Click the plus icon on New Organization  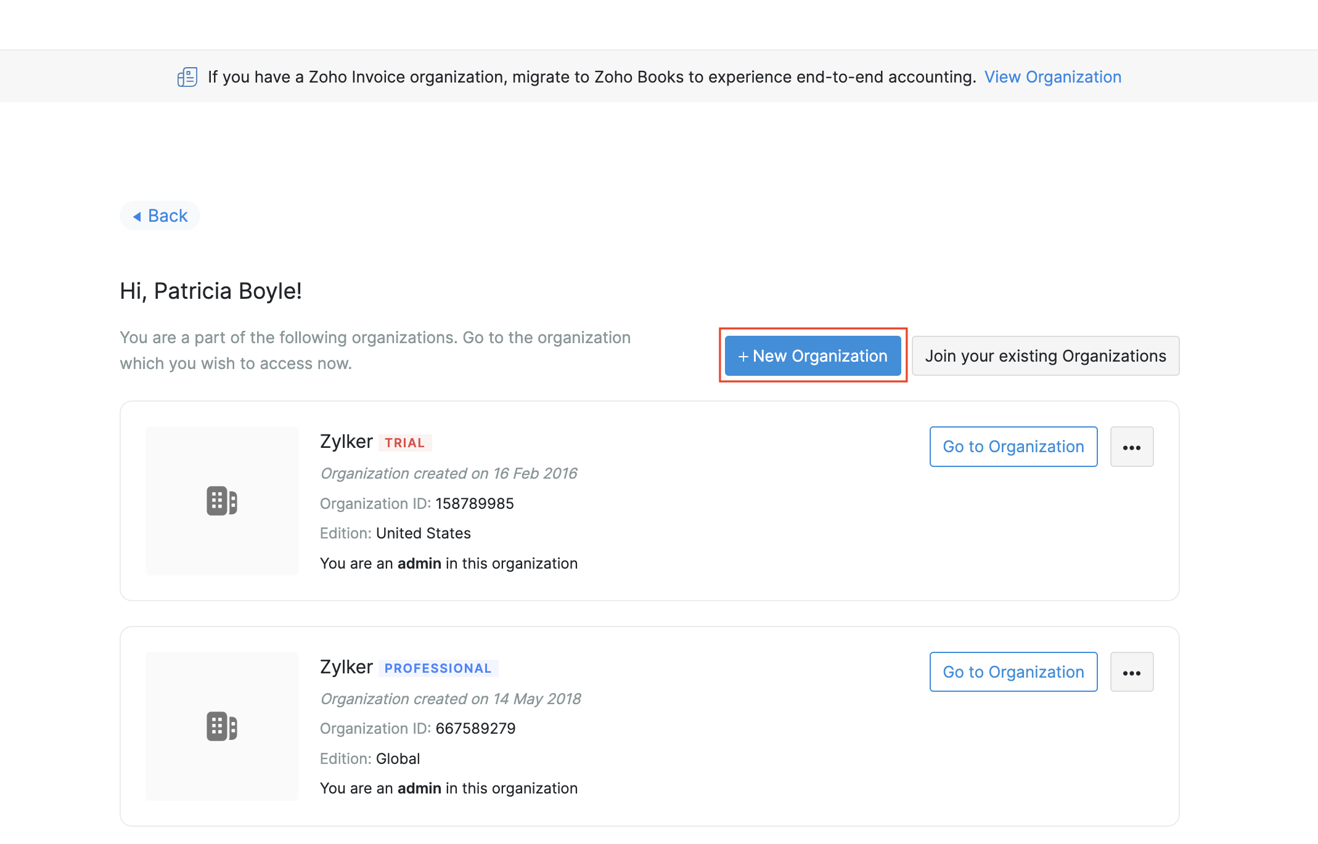click(x=743, y=357)
